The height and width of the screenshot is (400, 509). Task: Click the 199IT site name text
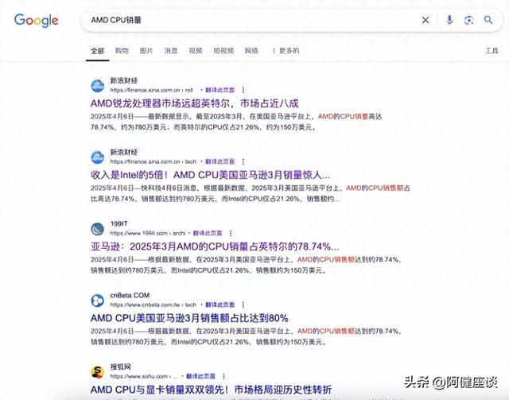point(119,223)
